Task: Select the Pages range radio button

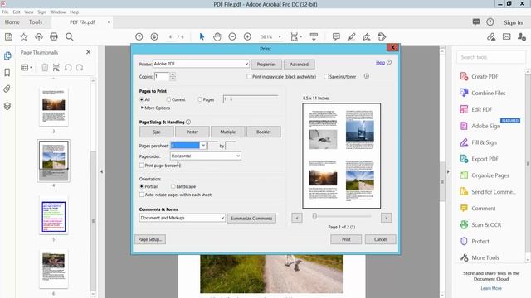Action: 200,99
